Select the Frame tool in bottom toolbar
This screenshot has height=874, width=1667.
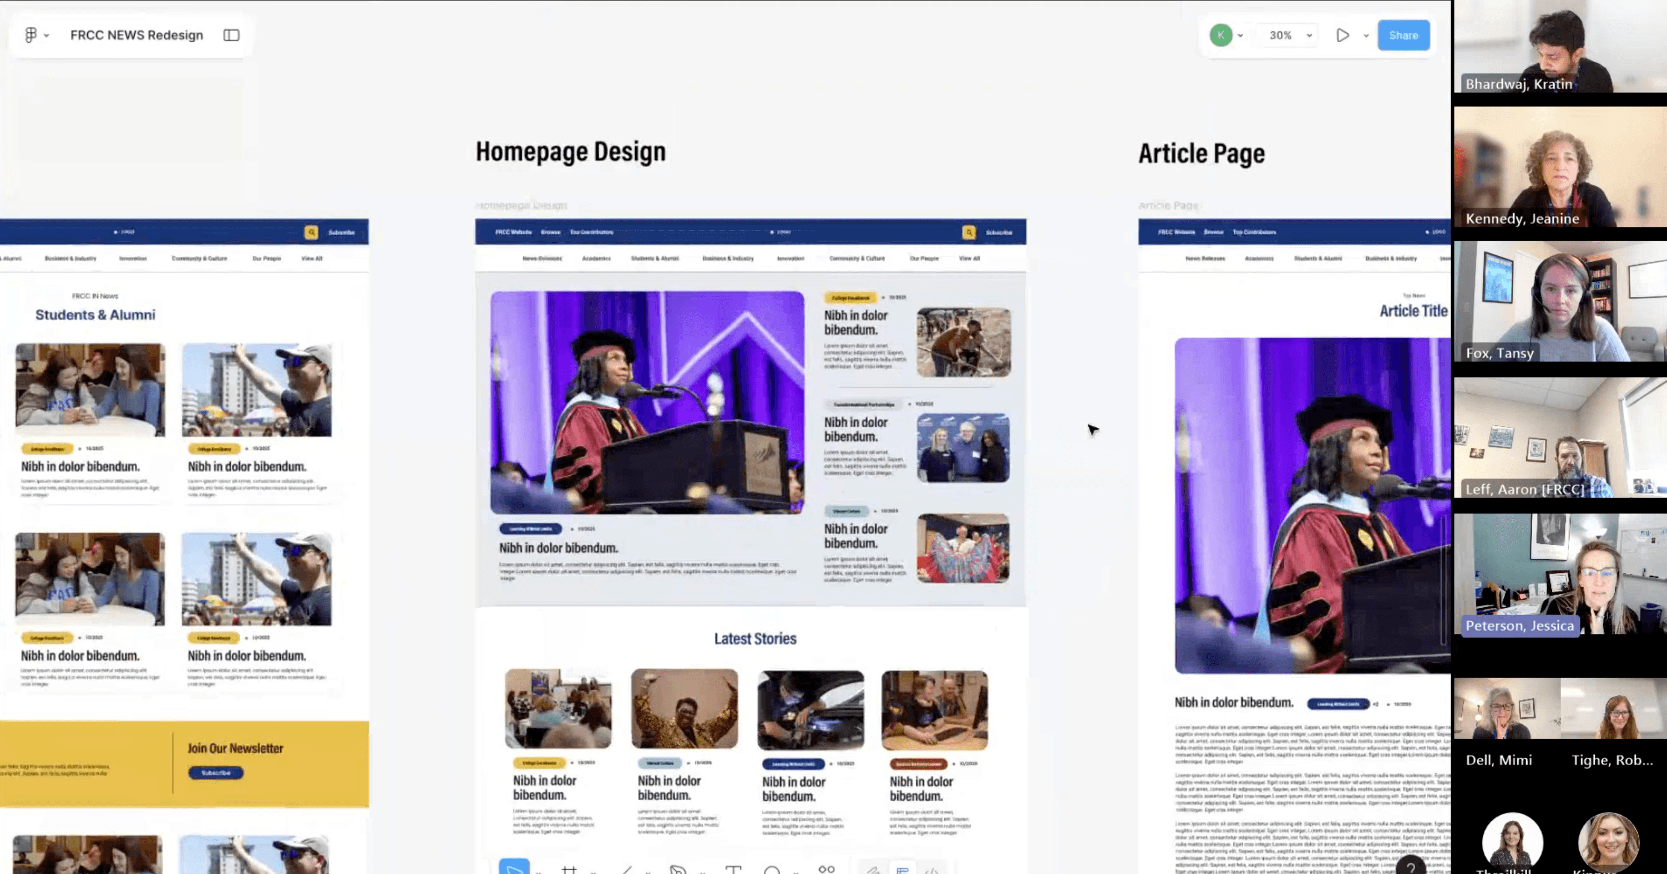click(569, 870)
